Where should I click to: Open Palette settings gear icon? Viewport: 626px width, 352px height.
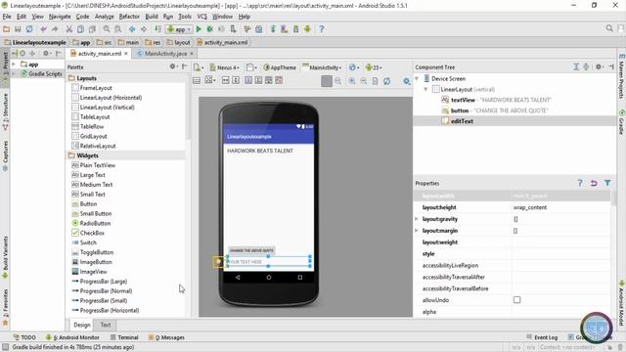coord(173,66)
